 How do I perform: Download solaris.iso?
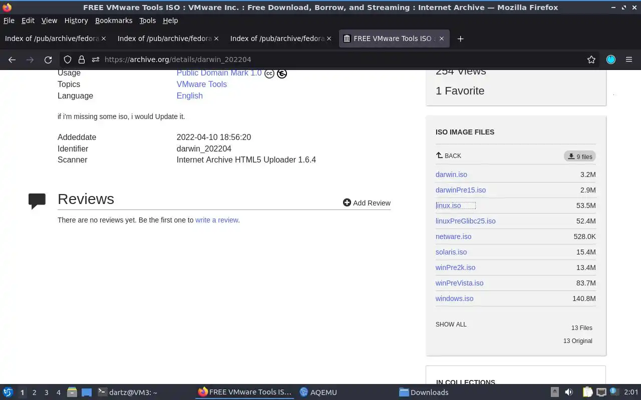pos(451,252)
